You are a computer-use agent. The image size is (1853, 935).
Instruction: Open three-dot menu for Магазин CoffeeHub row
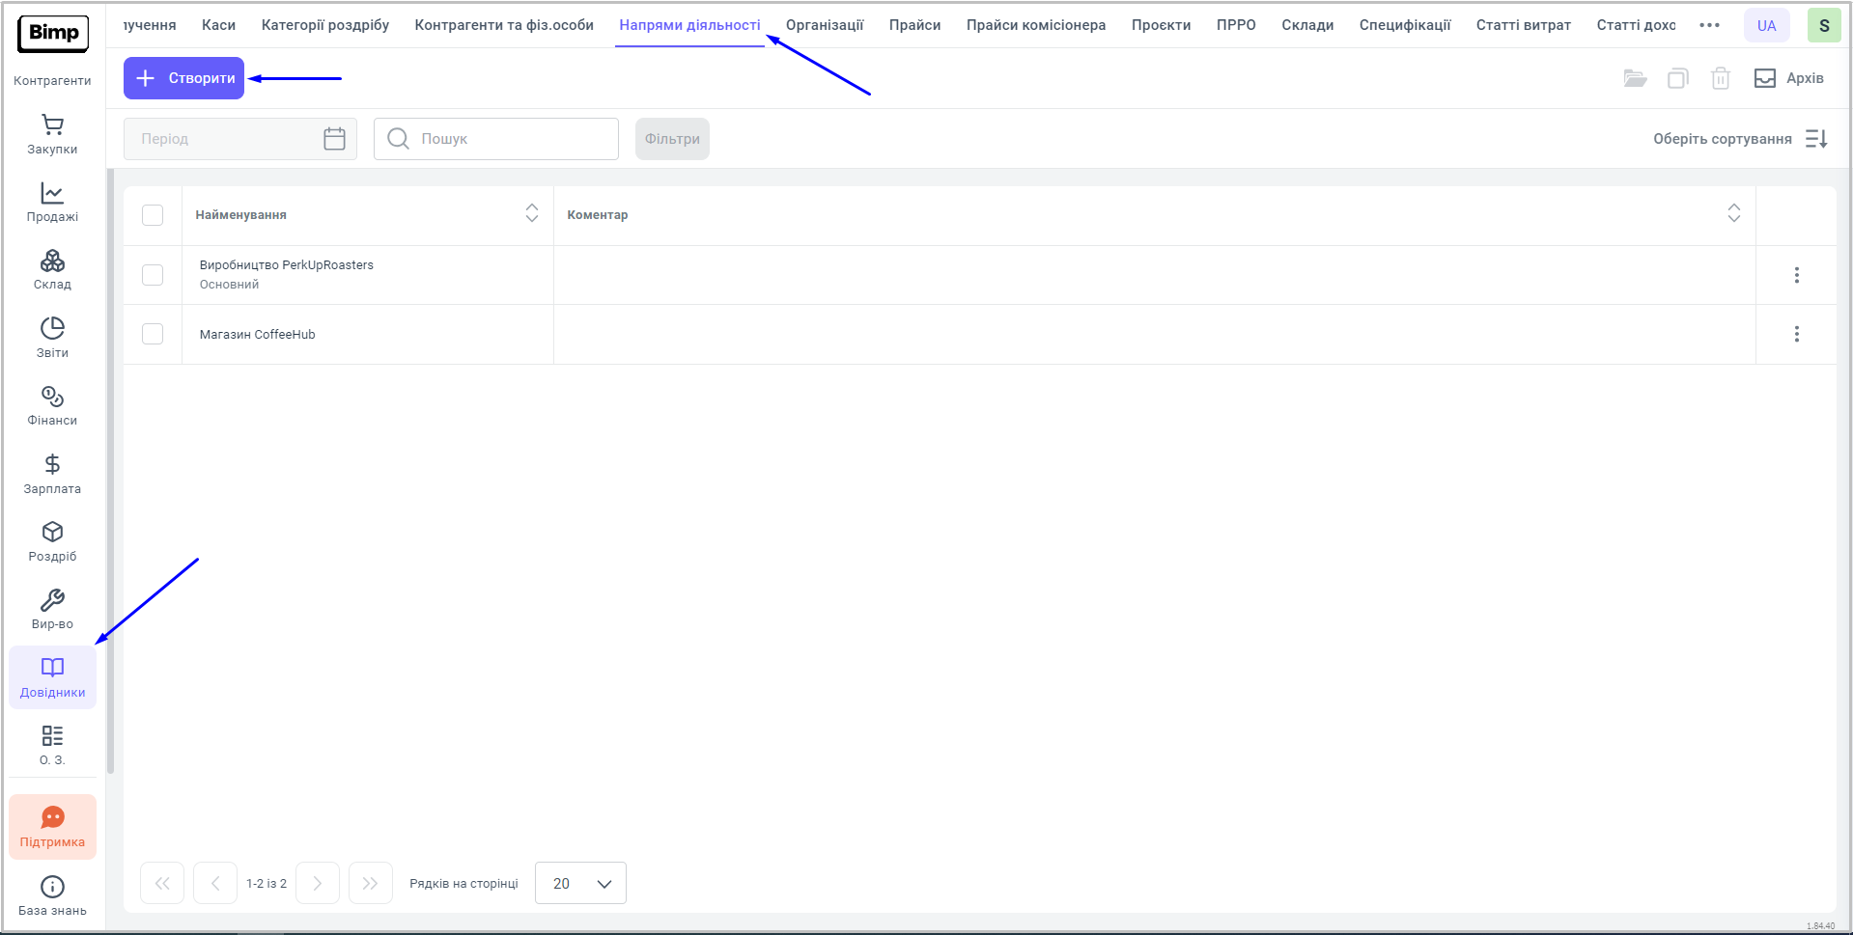[1796, 334]
